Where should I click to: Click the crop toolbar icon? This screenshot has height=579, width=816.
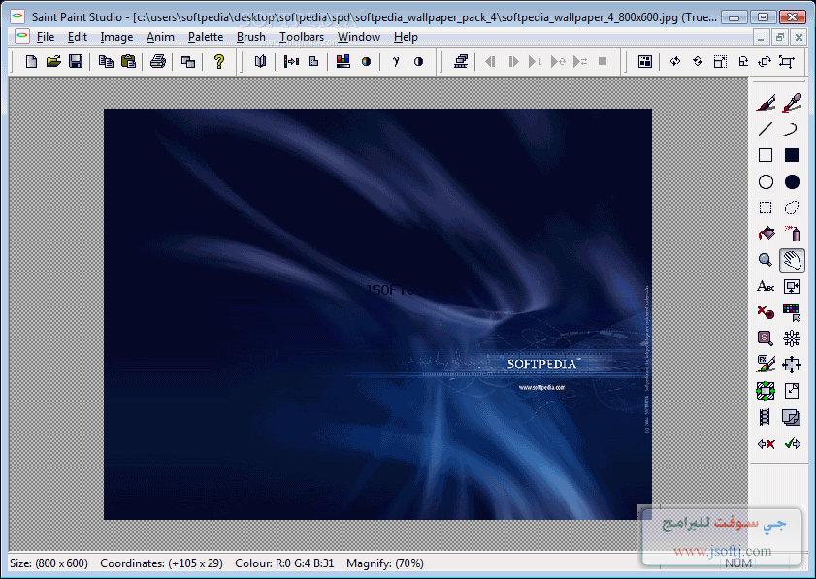[x=786, y=61]
